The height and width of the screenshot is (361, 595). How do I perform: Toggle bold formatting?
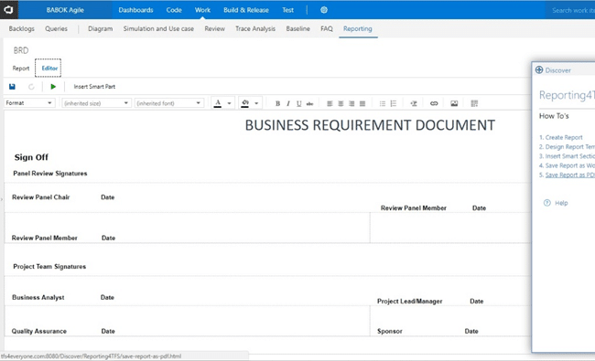pos(277,103)
